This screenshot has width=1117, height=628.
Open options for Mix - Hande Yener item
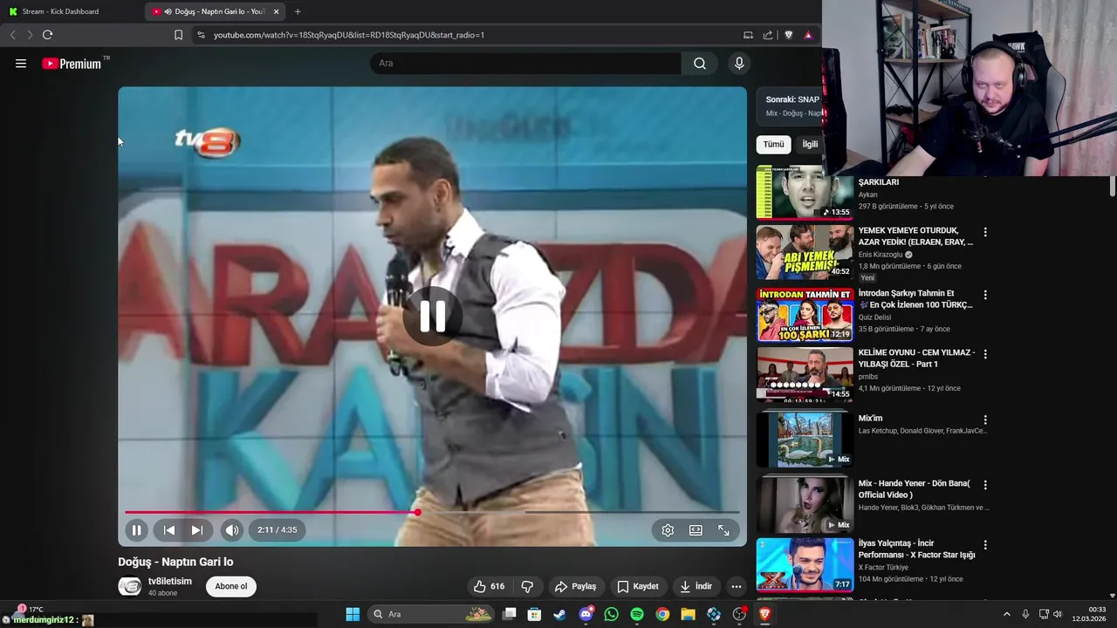click(985, 485)
